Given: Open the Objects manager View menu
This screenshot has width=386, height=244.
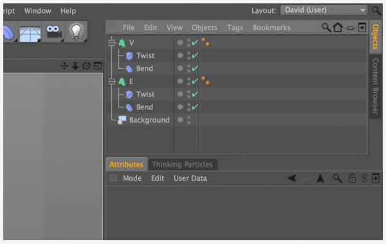Looking at the screenshot, I should [x=174, y=28].
